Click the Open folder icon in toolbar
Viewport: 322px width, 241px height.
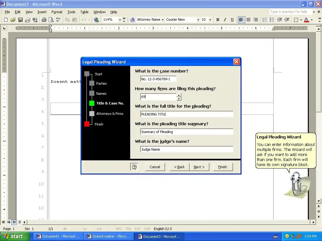13,20
